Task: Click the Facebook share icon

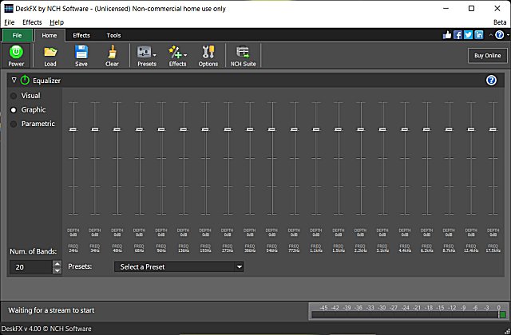Action: coord(458,35)
